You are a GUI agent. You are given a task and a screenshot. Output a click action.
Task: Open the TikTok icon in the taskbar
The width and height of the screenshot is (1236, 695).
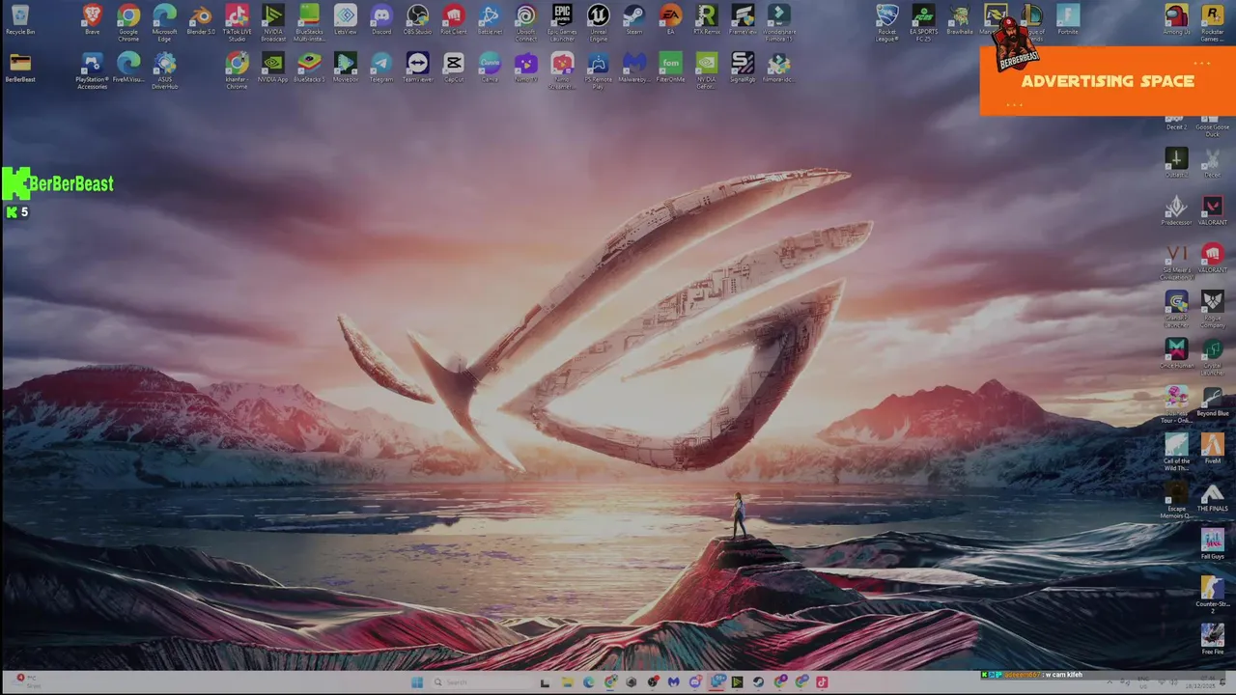pyautogui.click(x=822, y=682)
